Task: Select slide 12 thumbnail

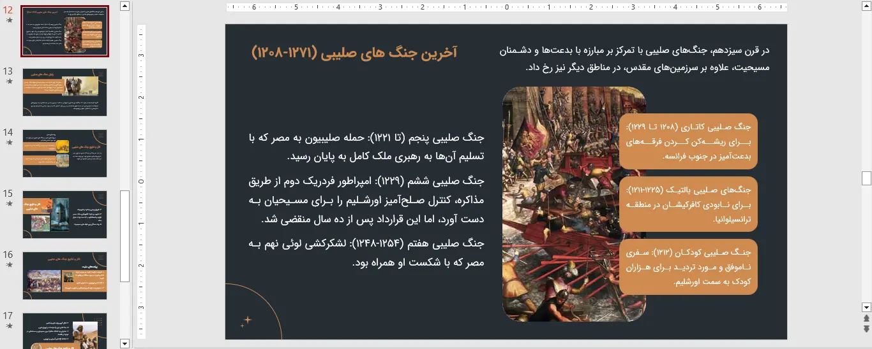Action: point(64,31)
